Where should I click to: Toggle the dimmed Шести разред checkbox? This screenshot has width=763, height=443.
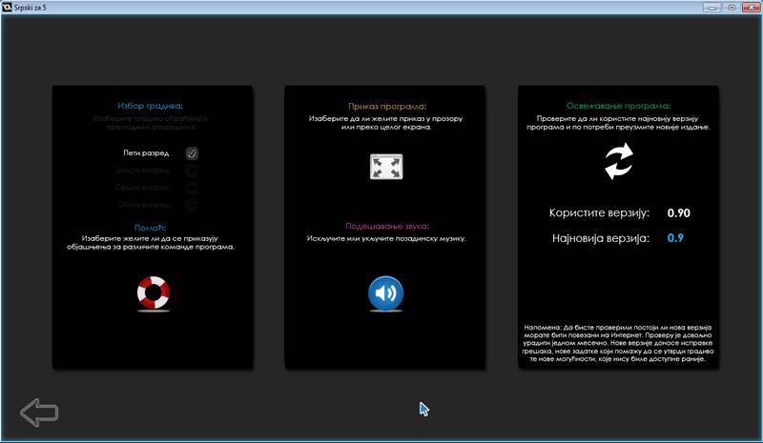pyautogui.click(x=192, y=171)
